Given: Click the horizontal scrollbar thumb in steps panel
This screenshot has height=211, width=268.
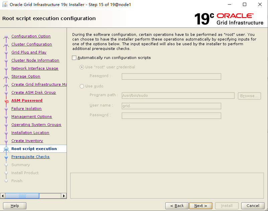Looking at the screenshot, I should click(x=22, y=196).
